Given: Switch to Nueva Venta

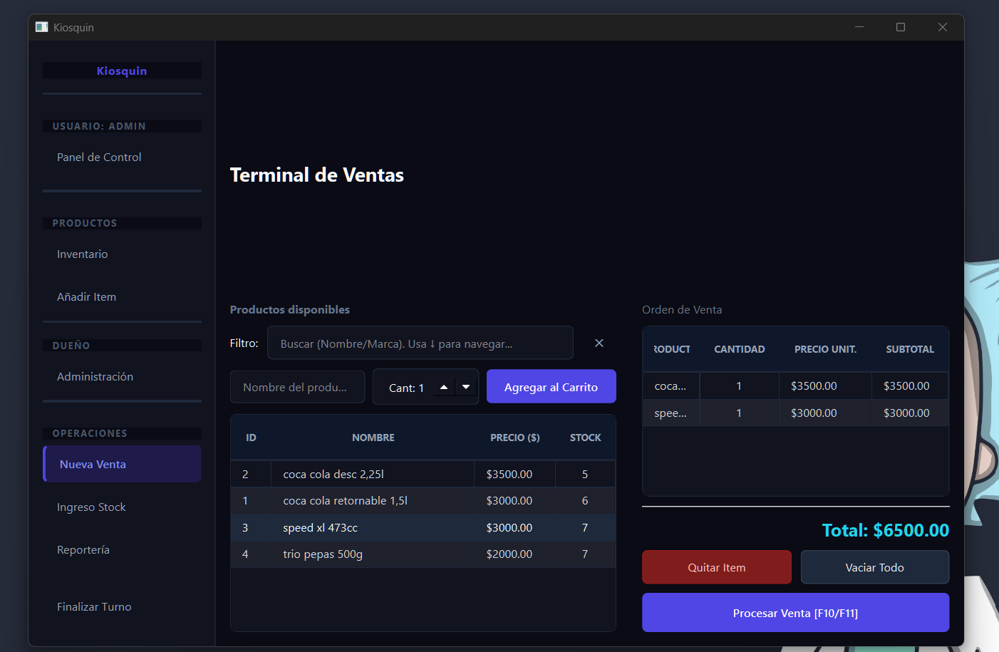Looking at the screenshot, I should click(93, 464).
